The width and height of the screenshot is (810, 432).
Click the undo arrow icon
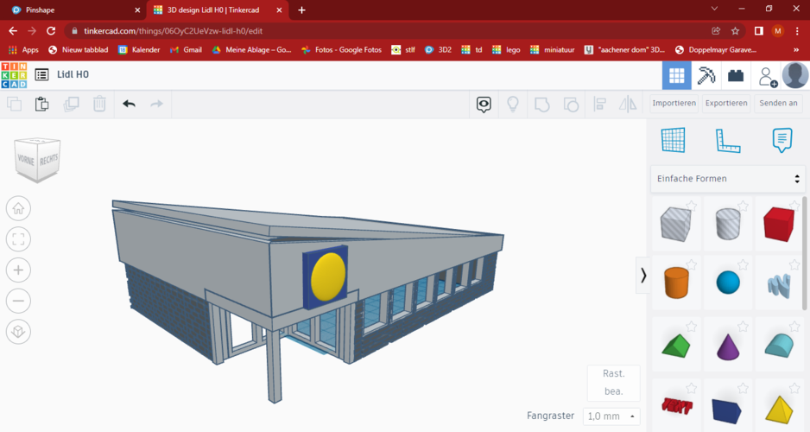(x=129, y=104)
